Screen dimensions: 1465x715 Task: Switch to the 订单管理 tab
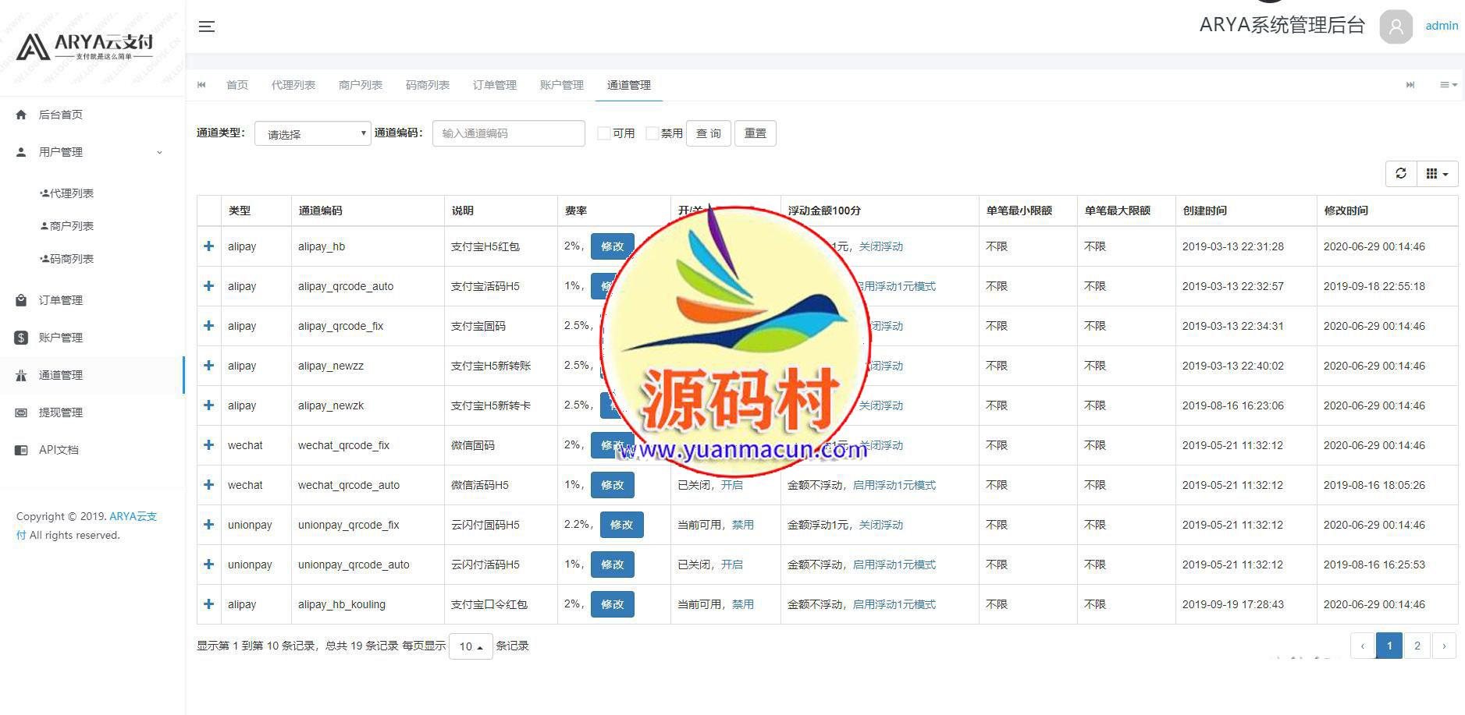click(494, 85)
